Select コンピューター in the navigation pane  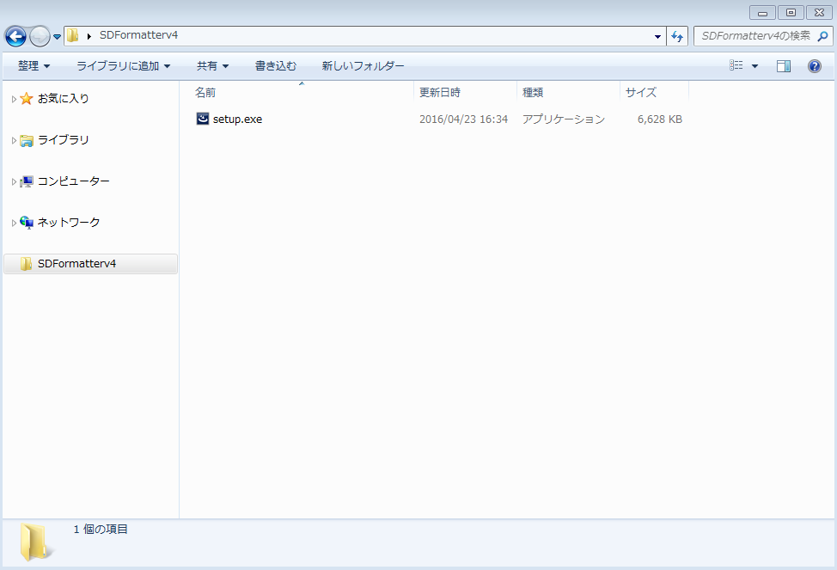click(74, 181)
